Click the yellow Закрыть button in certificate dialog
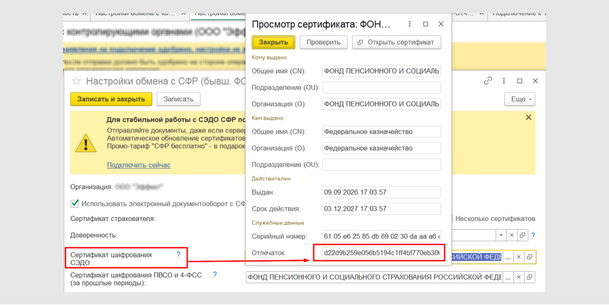The height and width of the screenshot is (305, 609). coord(274,42)
